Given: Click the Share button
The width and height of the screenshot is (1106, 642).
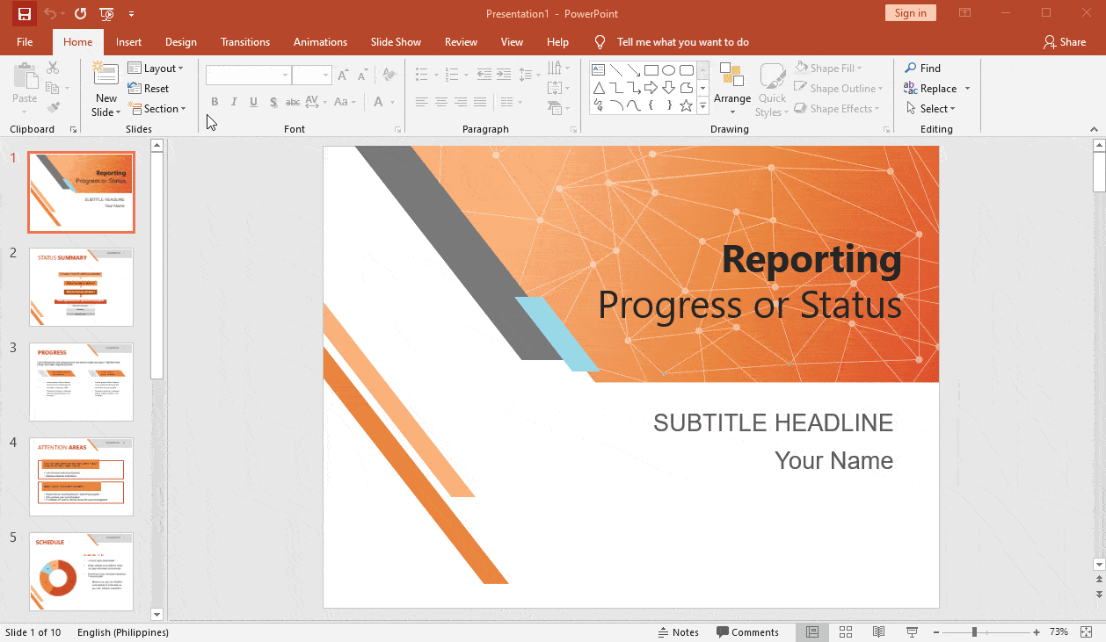Looking at the screenshot, I should [x=1064, y=42].
